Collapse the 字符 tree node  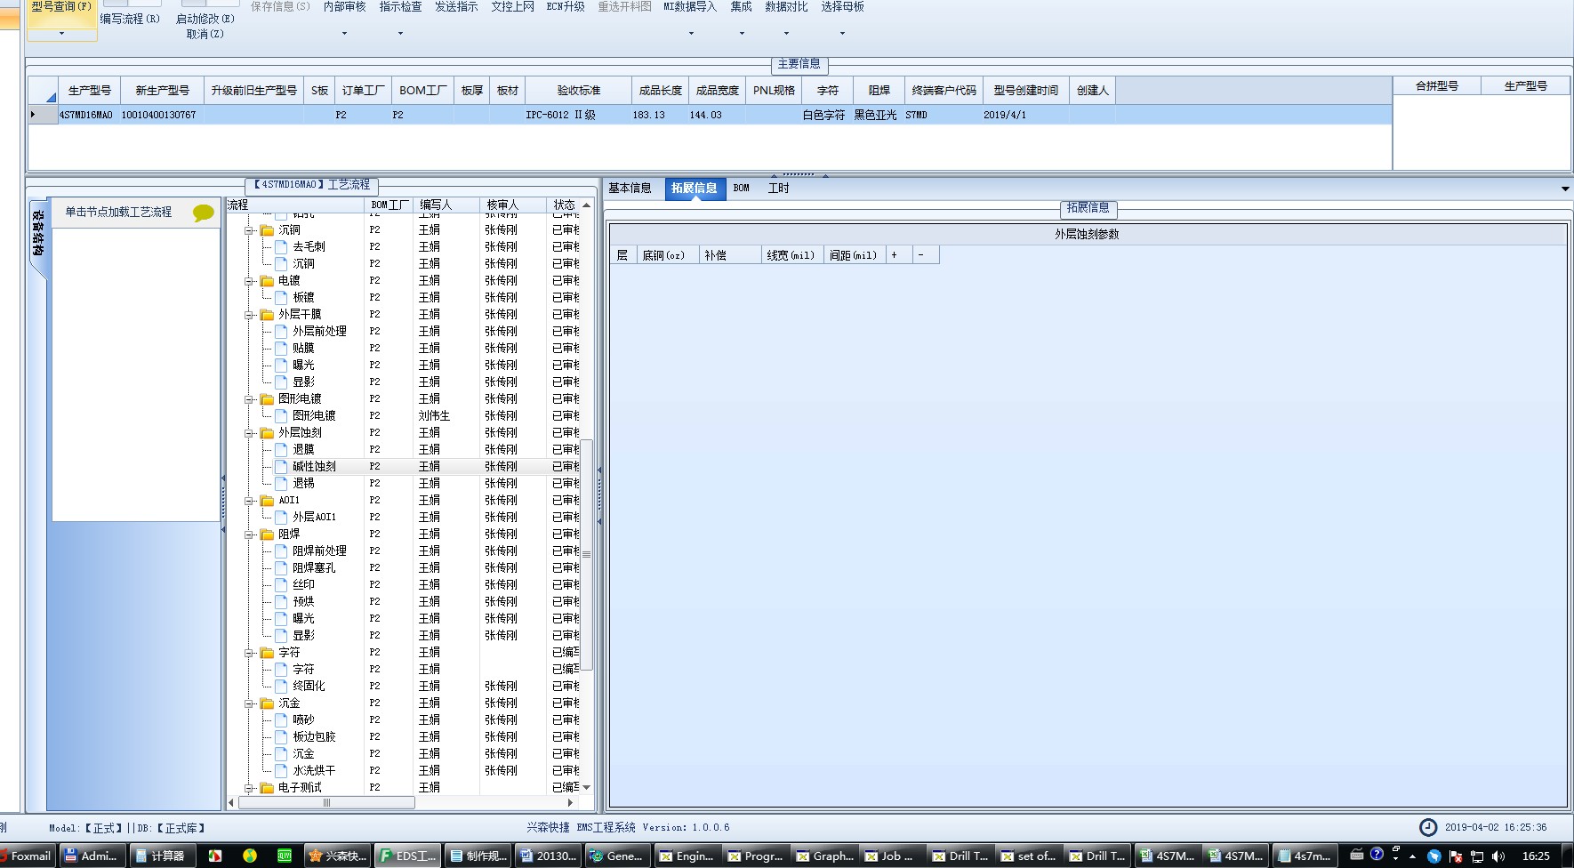[250, 653]
